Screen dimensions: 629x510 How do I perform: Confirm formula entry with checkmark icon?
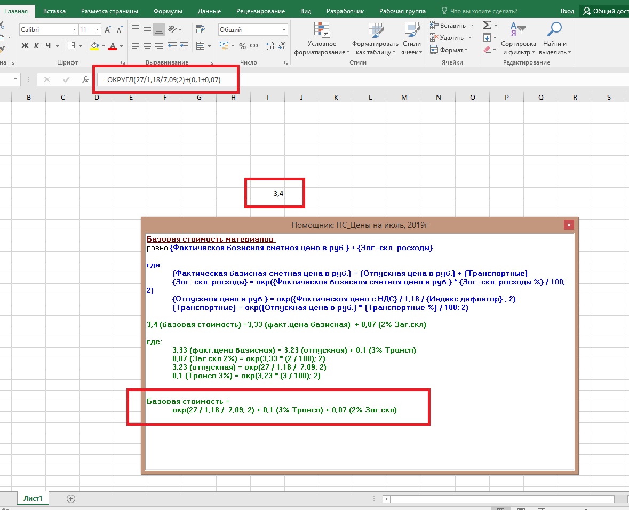tap(66, 79)
